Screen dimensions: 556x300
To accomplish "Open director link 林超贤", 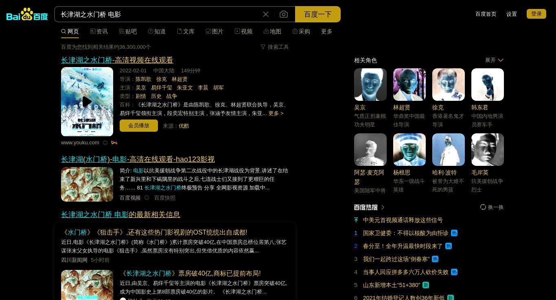I will click(179, 79).
